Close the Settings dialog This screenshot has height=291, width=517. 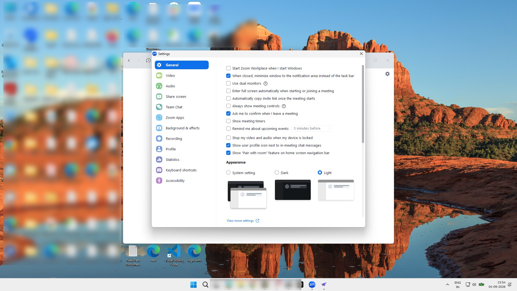361,54
